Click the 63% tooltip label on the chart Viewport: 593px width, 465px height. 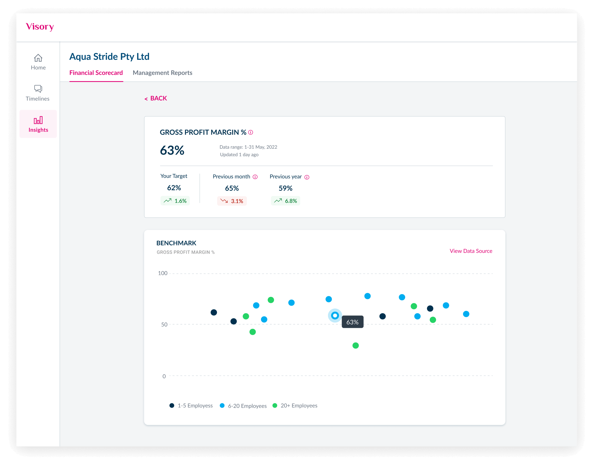[352, 321]
